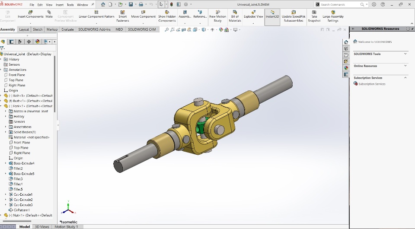Expand Cut-Extrude1 feature

(x=6, y=194)
